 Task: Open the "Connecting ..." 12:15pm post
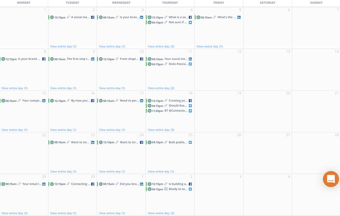72,184
